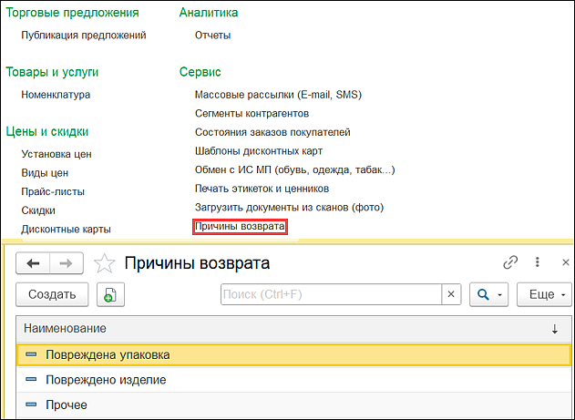This screenshot has width=575, height=420.
Task: Close the Причины возврата form
Action: (x=566, y=262)
